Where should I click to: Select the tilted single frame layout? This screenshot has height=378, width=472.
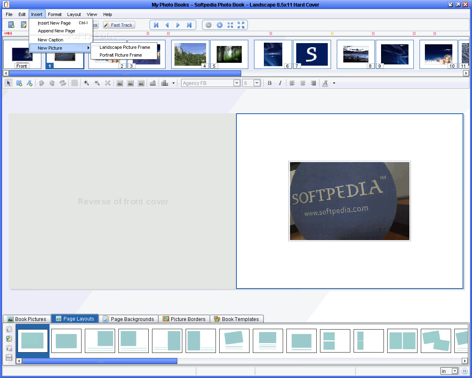point(234,341)
